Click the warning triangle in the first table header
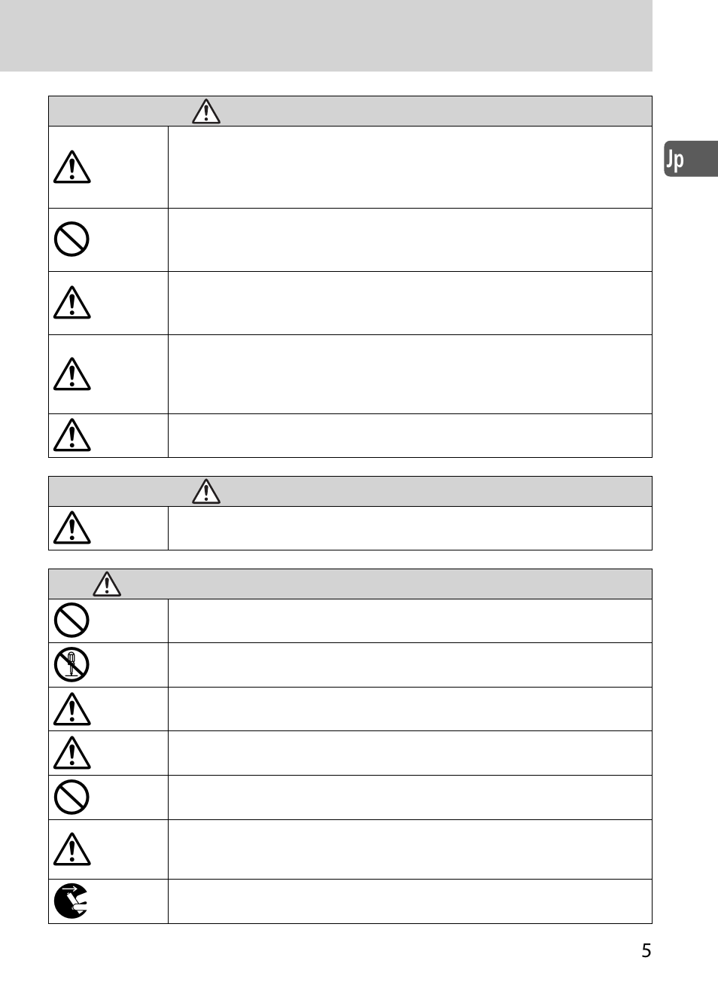The image size is (718, 988). [205, 111]
